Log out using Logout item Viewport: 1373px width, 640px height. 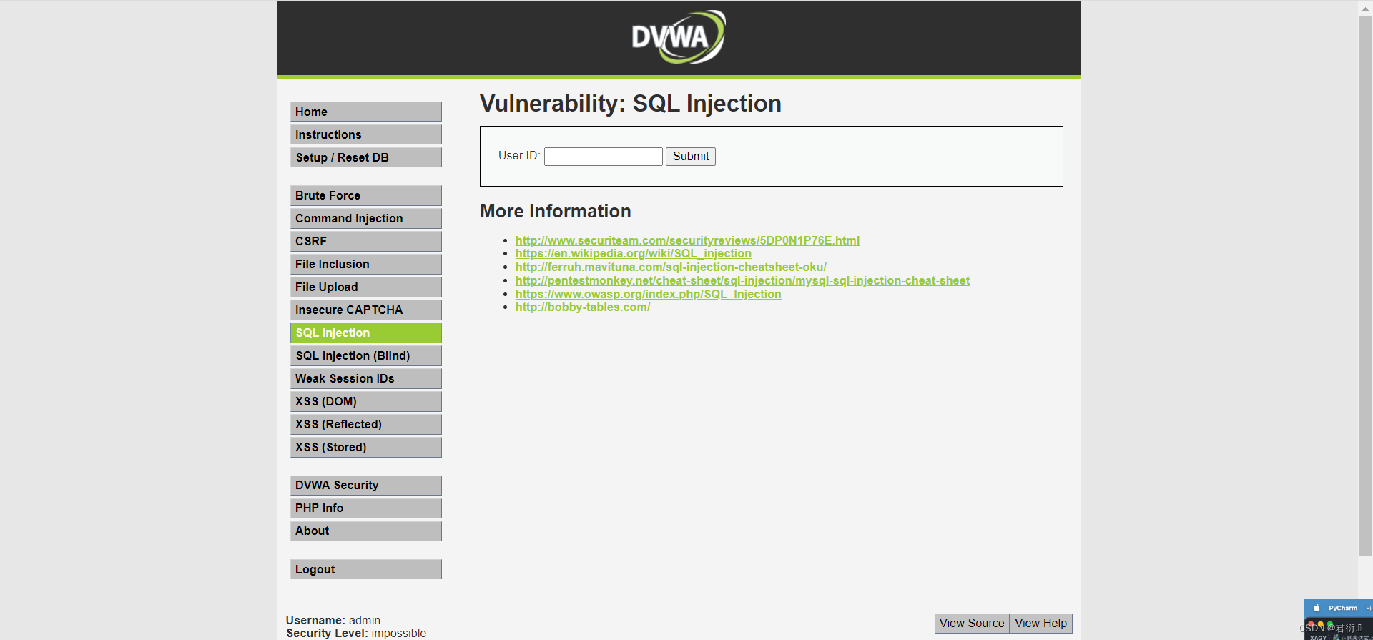[x=366, y=569]
